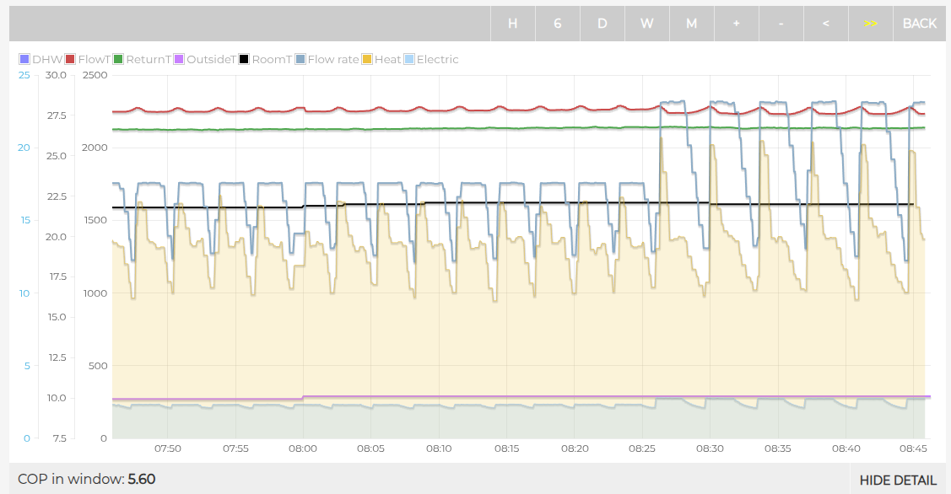Switch to the D day view
Viewport: 951px width, 494px height.
602,24
